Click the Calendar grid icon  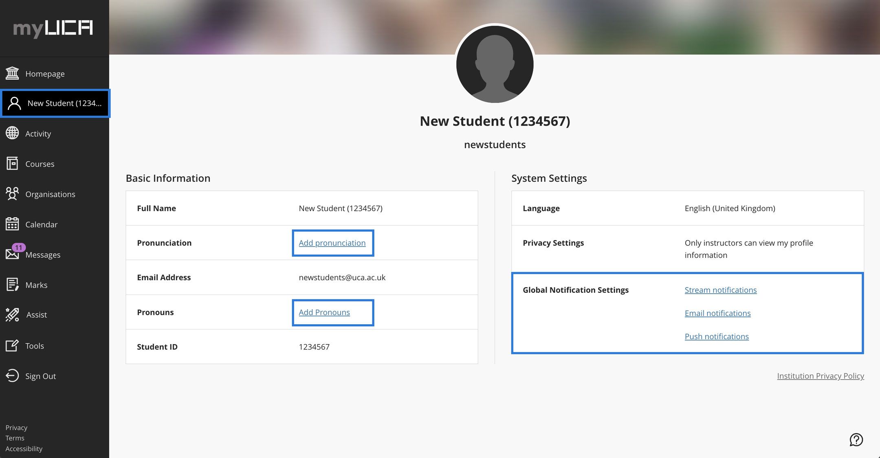(12, 224)
